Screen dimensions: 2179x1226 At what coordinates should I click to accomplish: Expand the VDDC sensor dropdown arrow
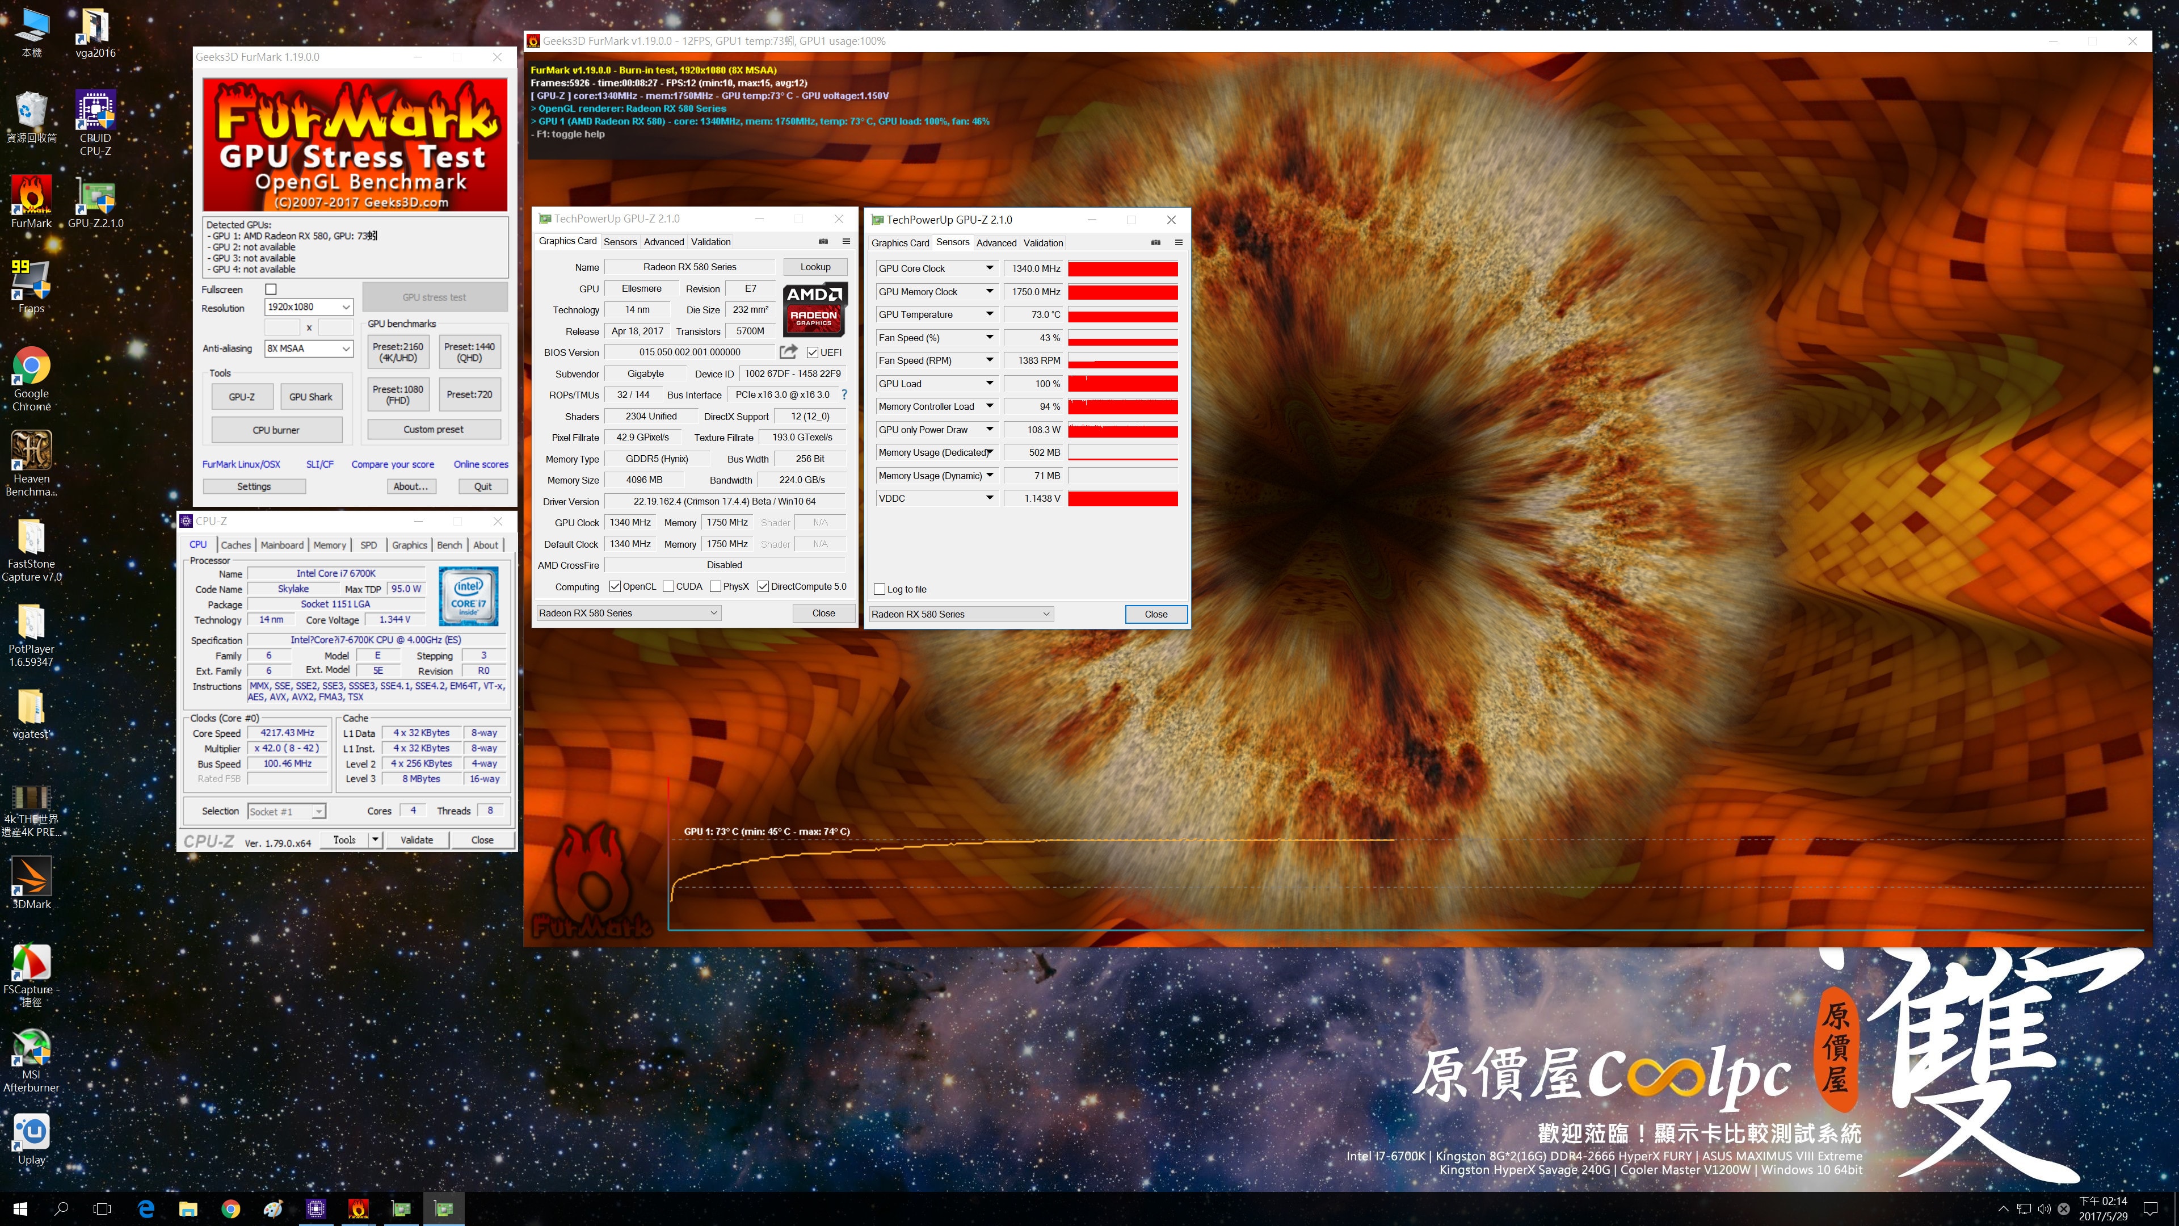tap(989, 498)
